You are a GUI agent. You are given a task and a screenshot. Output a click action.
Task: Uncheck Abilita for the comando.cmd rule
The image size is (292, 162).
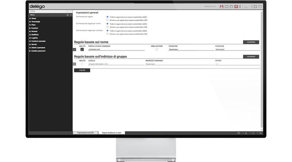click(82, 50)
